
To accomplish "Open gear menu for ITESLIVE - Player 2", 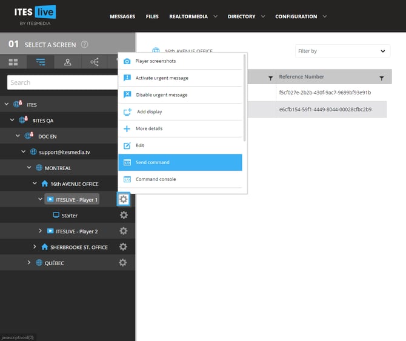I will (x=124, y=231).
